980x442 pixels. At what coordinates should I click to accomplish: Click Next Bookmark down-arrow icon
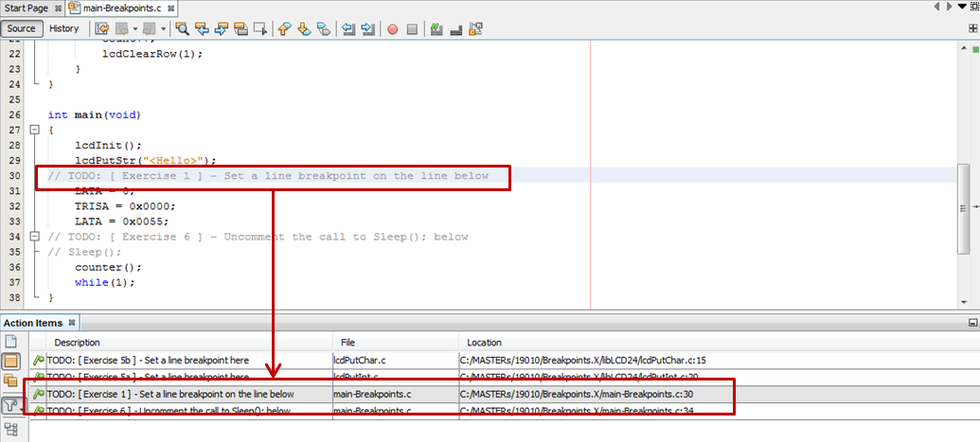[303, 28]
